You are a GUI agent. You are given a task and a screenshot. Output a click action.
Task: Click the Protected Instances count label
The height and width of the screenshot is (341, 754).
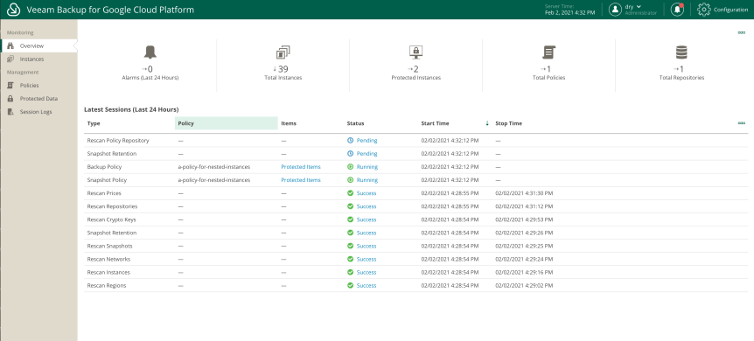416,78
